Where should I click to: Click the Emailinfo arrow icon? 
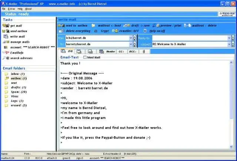coord(6,52)
